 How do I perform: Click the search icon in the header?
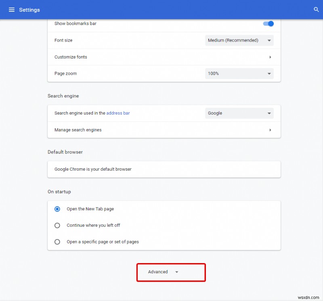317,10
